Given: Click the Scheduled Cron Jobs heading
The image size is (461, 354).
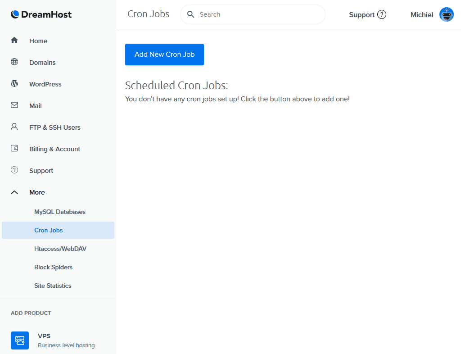Looking at the screenshot, I should (x=176, y=85).
